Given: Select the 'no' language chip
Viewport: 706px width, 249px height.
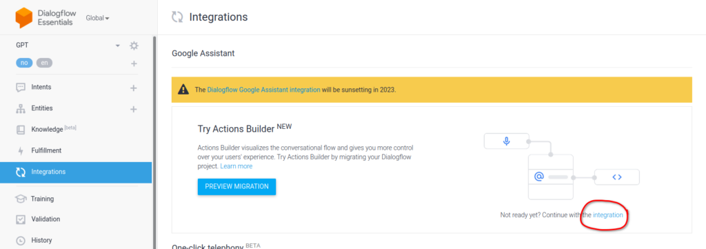Looking at the screenshot, I should pos(24,63).
